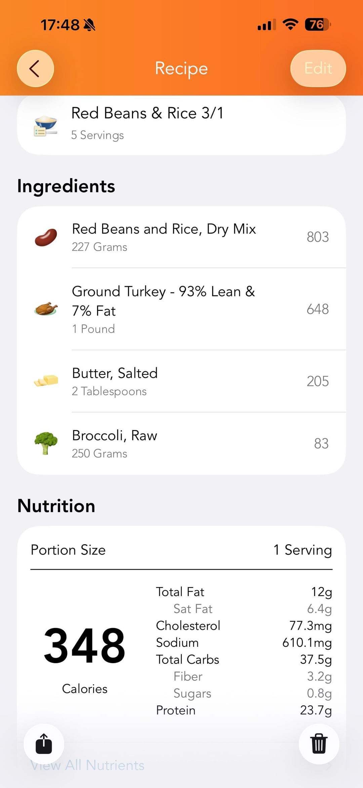
Task: Tap the Red Beans & Rice 3/1 title
Action: (147, 113)
